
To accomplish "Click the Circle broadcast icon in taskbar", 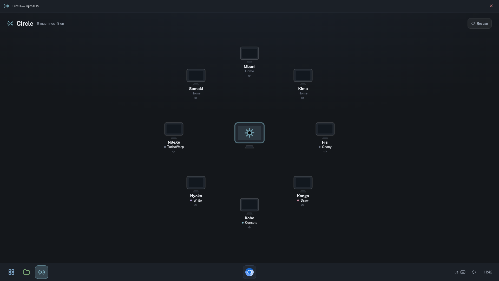I will [42, 272].
